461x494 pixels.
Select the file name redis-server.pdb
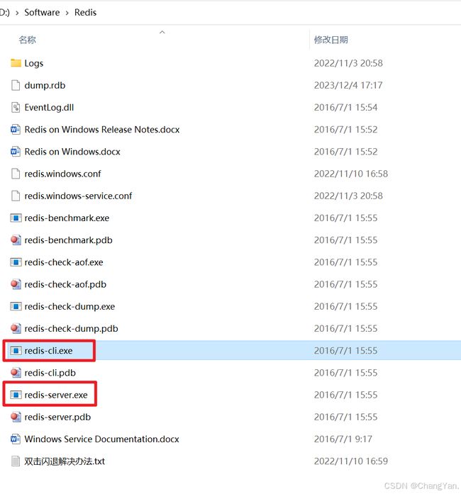click(x=57, y=417)
